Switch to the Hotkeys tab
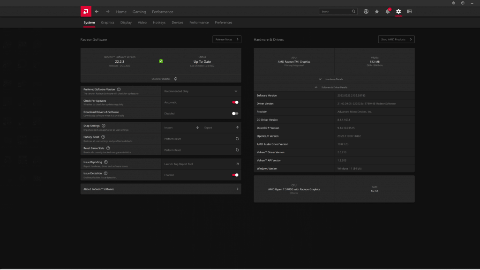 point(159,22)
